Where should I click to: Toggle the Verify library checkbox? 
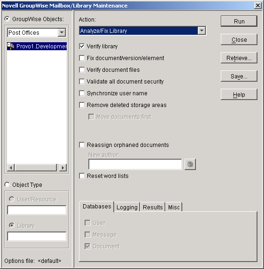(x=82, y=46)
